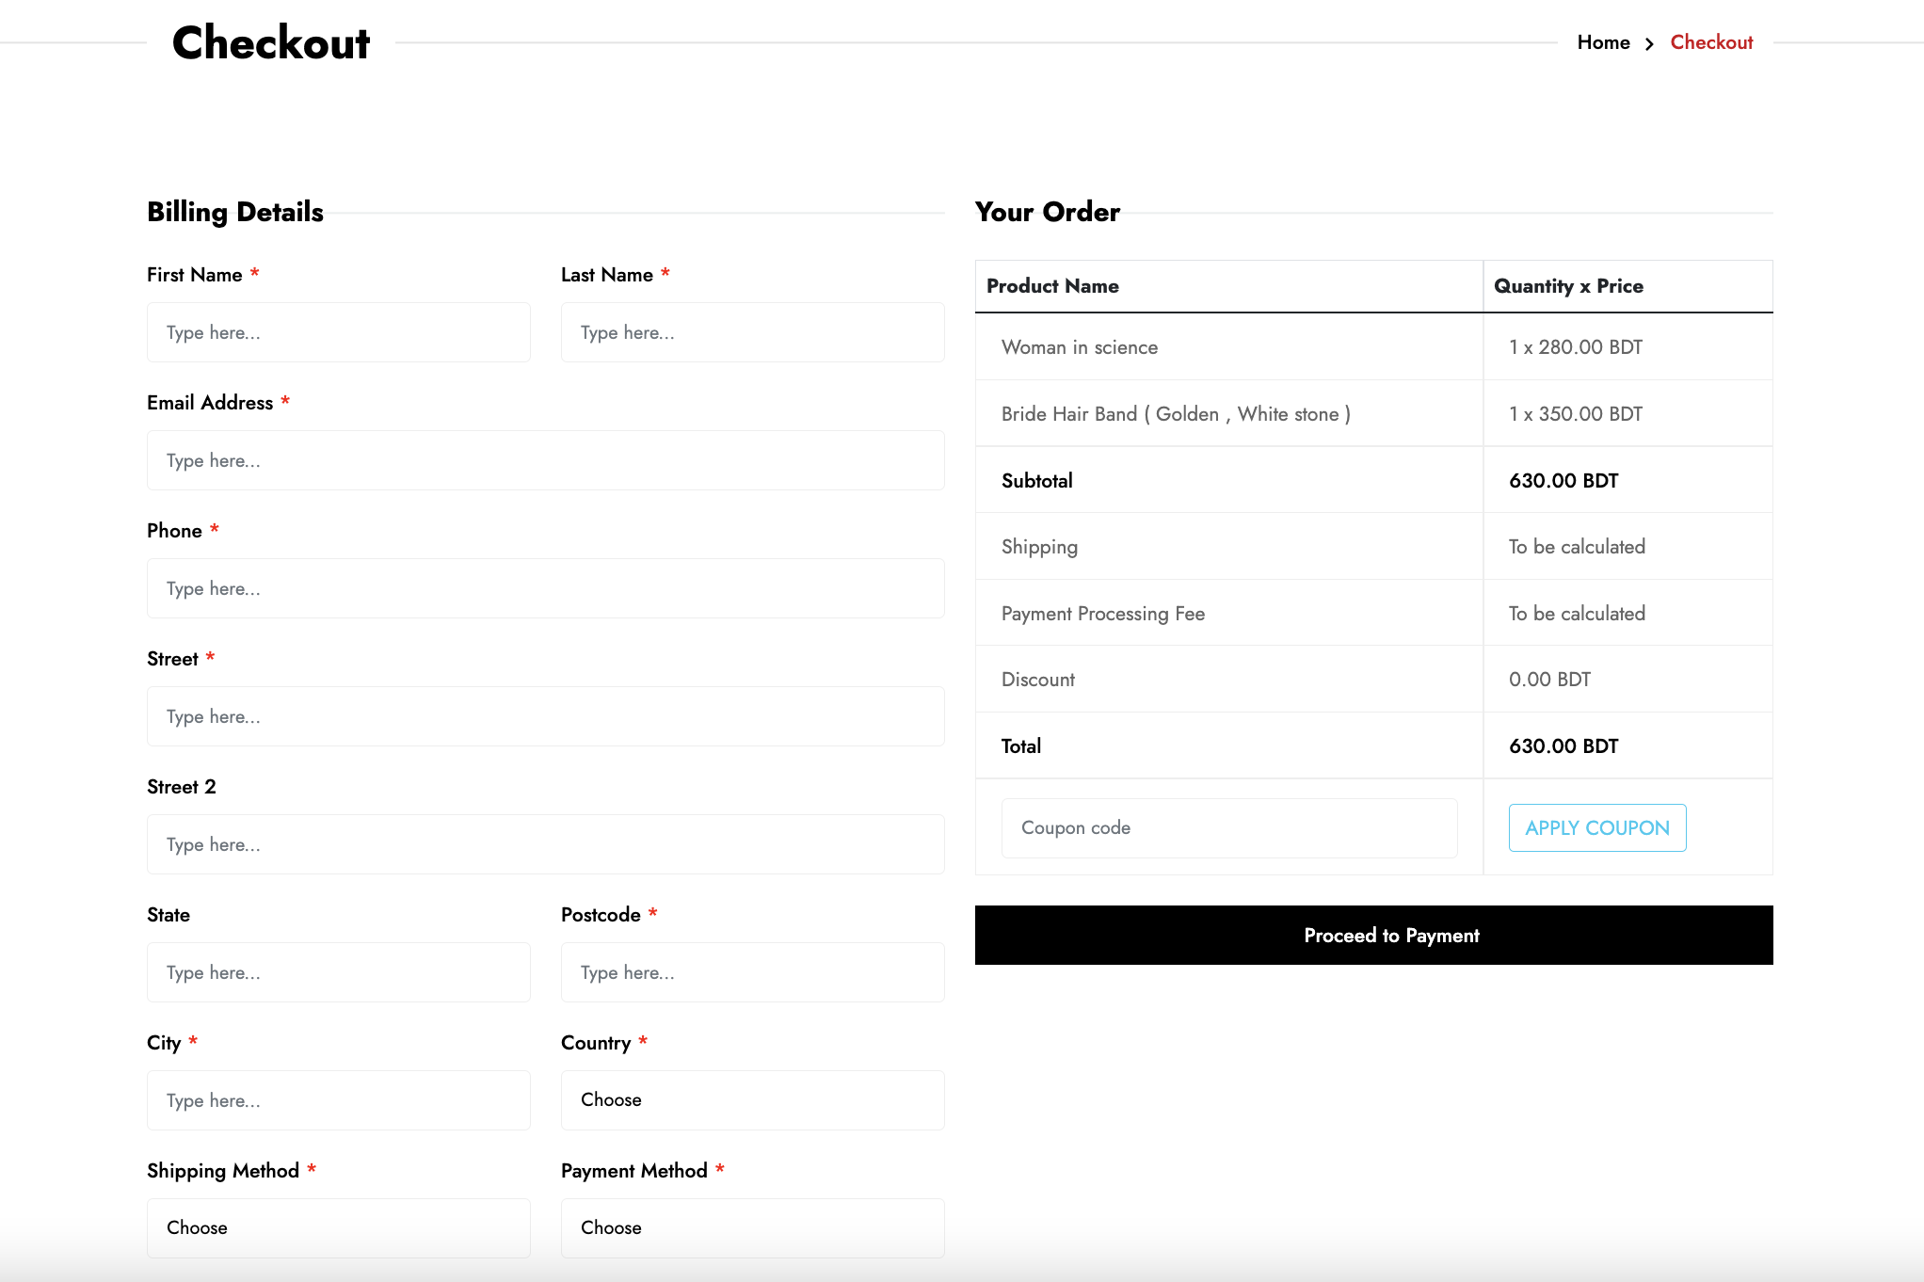Focus the City input field
Image resolution: width=1924 pixels, height=1282 pixels.
[339, 1100]
